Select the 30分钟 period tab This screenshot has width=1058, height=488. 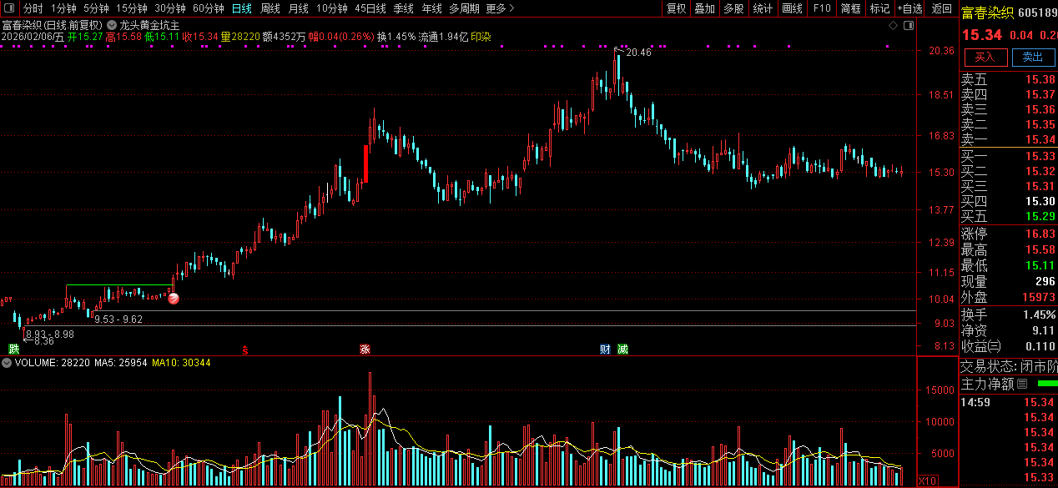click(x=170, y=8)
